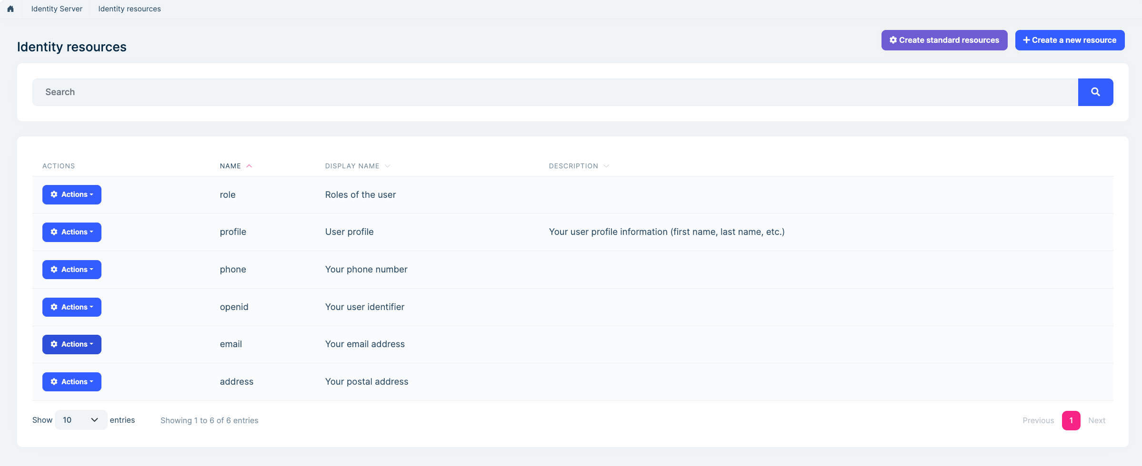Click the Next pagination link
The image size is (1142, 466).
1097,420
